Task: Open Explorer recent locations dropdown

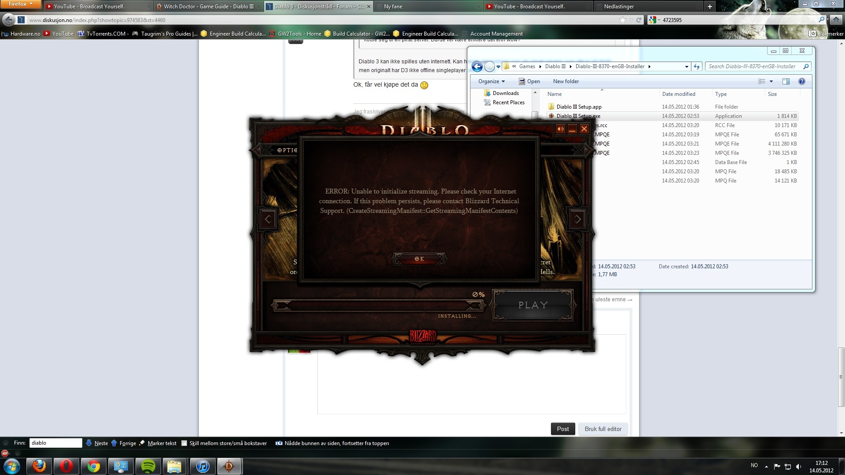Action: click(x=499, y=67)
